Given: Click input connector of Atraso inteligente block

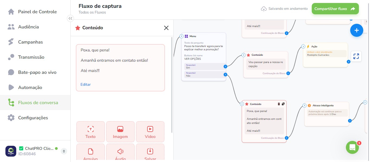Looking at the screenshot, I should pyautogui.click(x=304, y=105).
